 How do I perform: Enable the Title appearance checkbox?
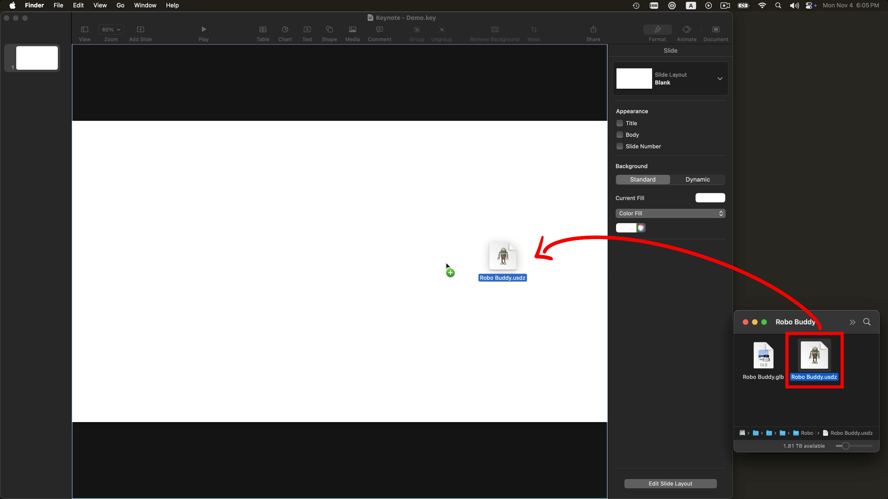(x=619, y=123)
